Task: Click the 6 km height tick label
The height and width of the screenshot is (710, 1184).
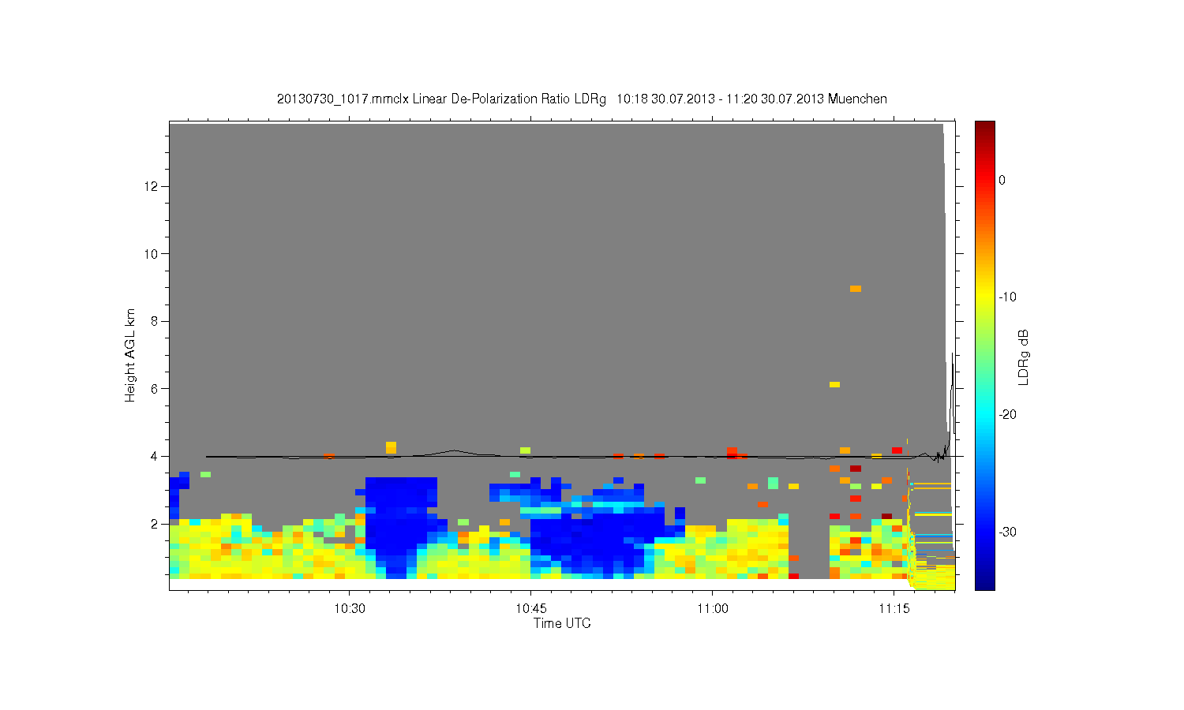Action: tap(156, 388)
